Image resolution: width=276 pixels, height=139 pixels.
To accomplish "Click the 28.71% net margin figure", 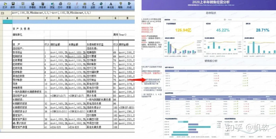I will pos(263,30).
